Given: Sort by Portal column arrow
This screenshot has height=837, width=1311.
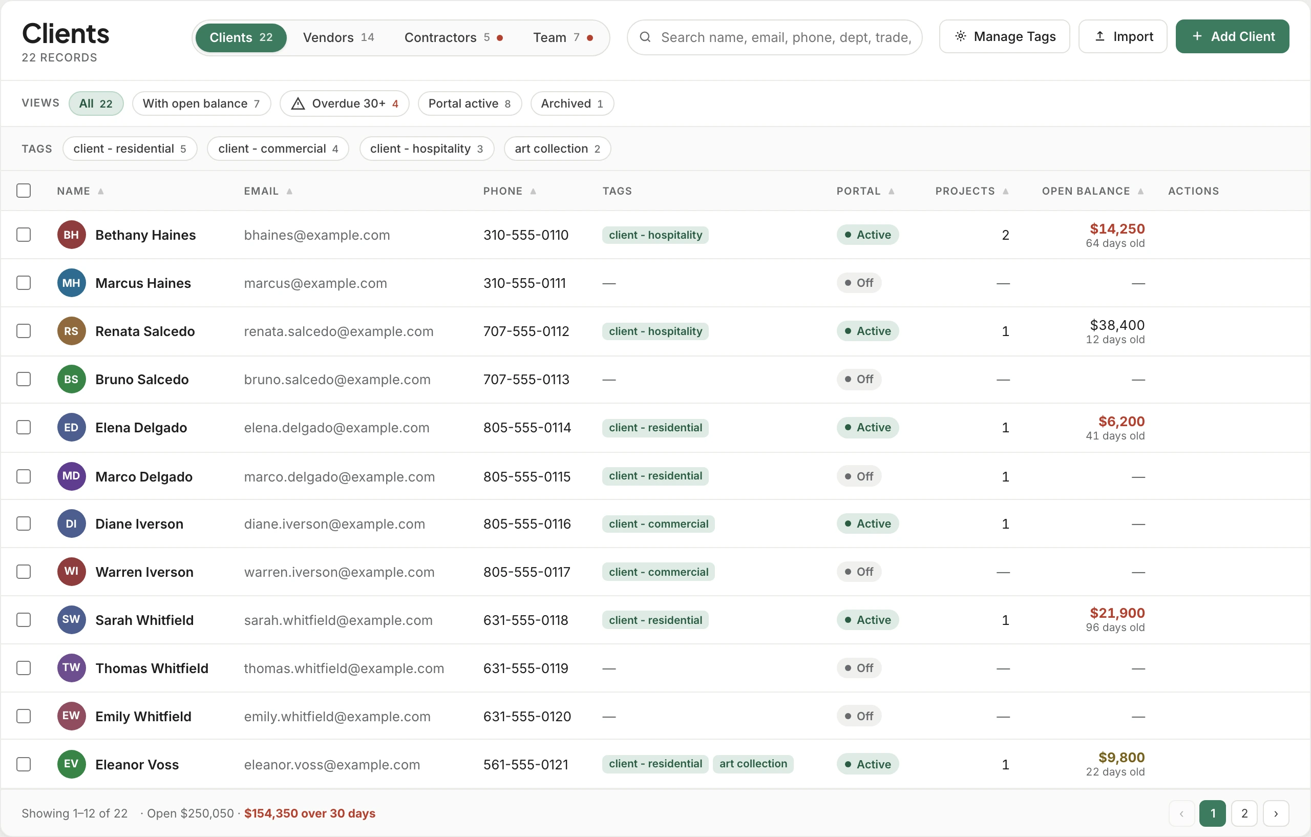Looking at the screenshot, I should 892,191.
